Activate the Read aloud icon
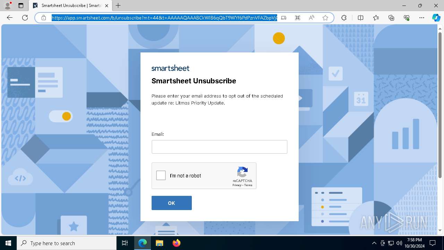The width and height of the screenshot is (444, 250). (x=311, y=18)
